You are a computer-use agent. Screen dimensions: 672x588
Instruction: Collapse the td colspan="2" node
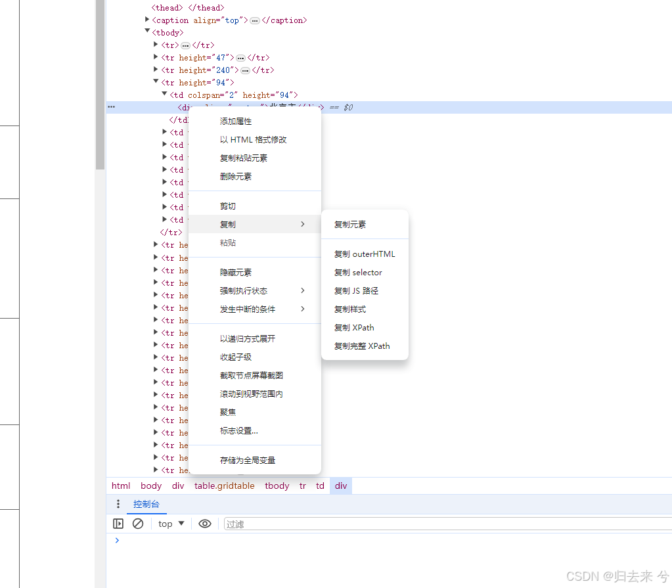pos(164,93)
